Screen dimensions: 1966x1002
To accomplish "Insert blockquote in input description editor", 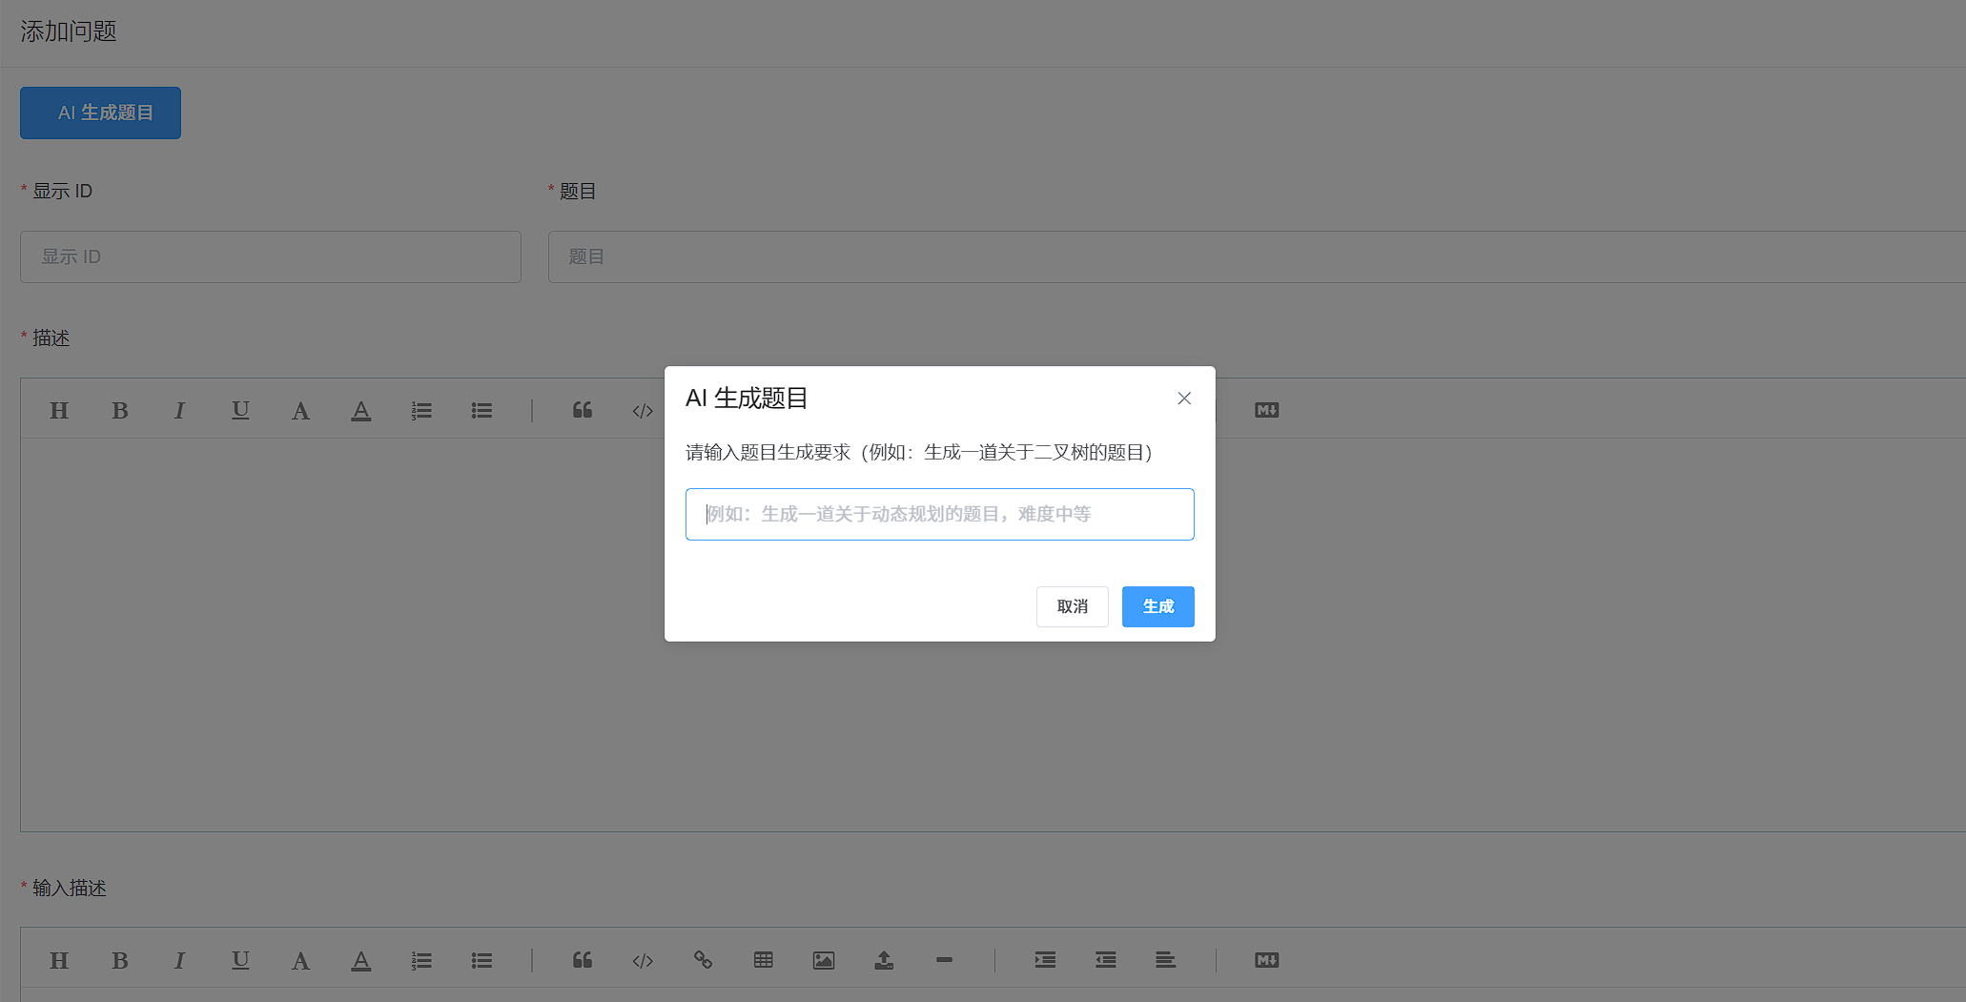I will 583,960.
